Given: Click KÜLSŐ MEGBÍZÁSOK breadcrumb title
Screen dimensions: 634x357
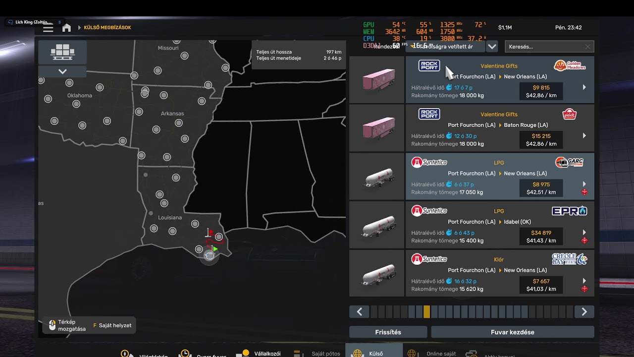Looking at the screenshot, I should click(107, 28).
